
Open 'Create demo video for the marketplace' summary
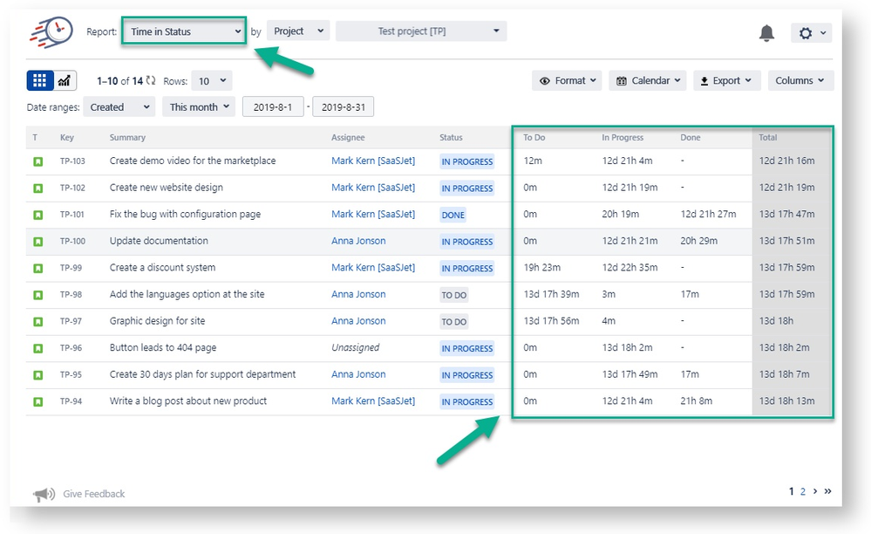193,161
